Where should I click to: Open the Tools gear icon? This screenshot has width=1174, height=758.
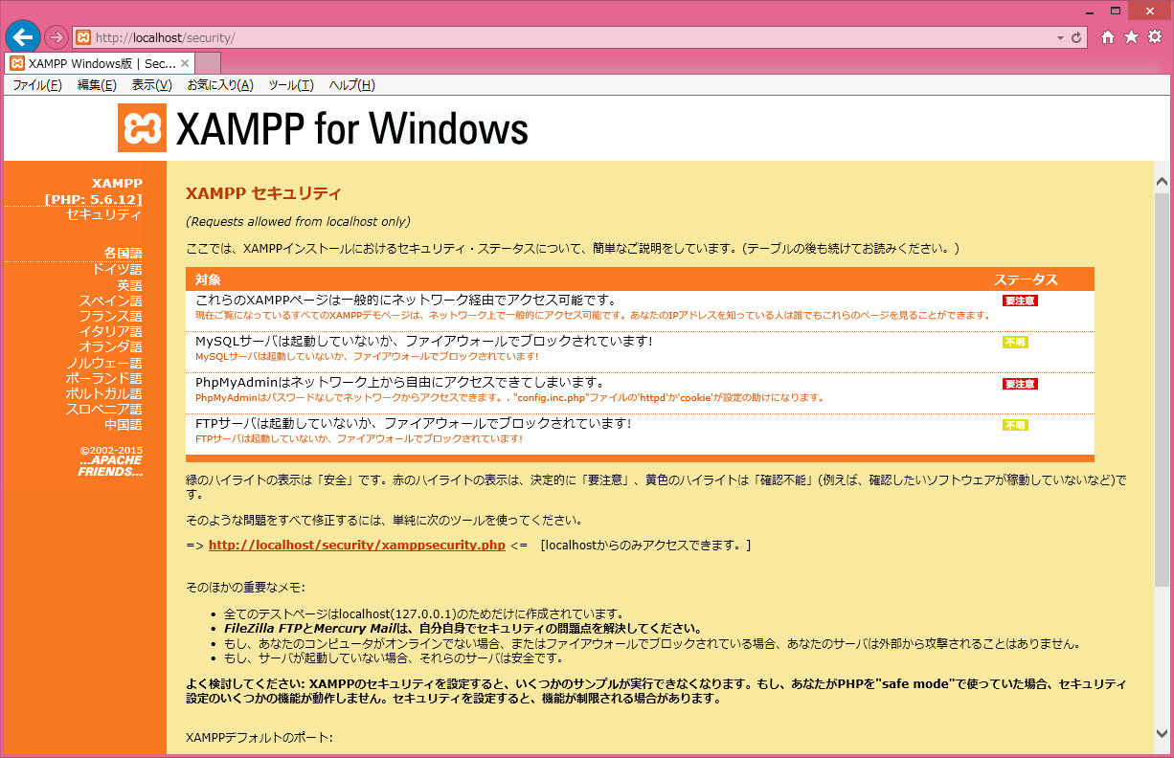click(1155, 37)
